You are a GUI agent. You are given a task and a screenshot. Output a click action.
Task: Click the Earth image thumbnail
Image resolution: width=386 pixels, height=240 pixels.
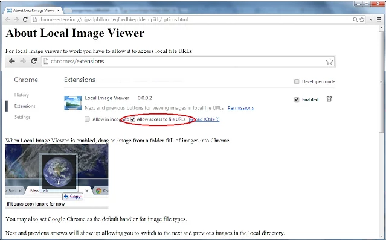[59, 172]
